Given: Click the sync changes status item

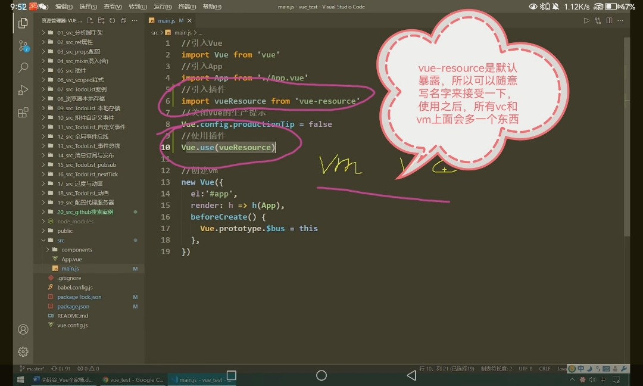Looking at the screenshot, I should [x=61, y=369].
